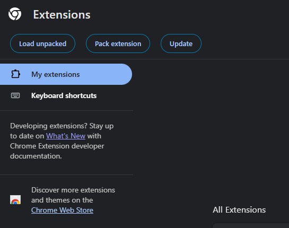This screenshot has height=228, width=289.
Task: Open the Pack extension dialog
Action: [x=118, y=43]
